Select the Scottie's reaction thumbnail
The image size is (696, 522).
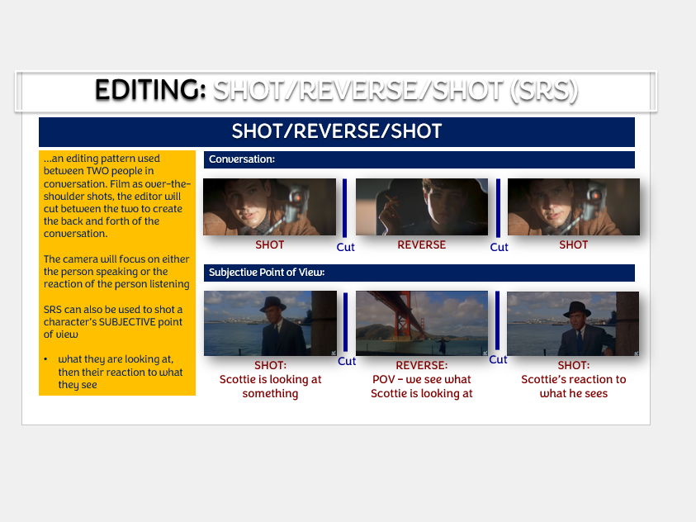pos(573,324)
